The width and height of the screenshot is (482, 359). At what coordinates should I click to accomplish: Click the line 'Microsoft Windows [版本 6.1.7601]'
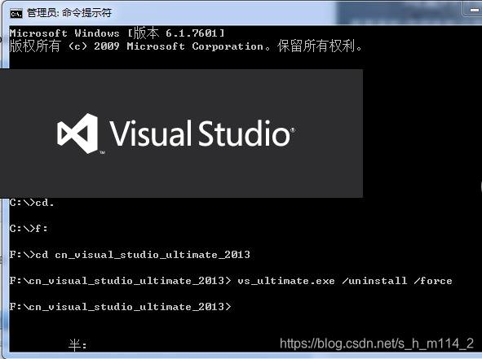click(117, 33)
